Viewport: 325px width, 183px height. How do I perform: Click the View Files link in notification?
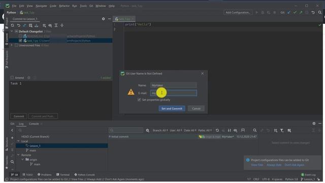257,165
